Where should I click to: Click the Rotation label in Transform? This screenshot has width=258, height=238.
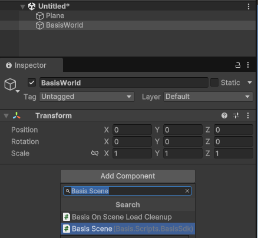tap(25, 141)
